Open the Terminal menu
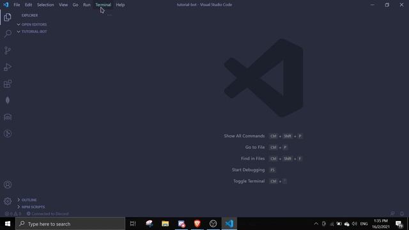The height and width of the screenshot is (230, 409). tap(103, 4)
